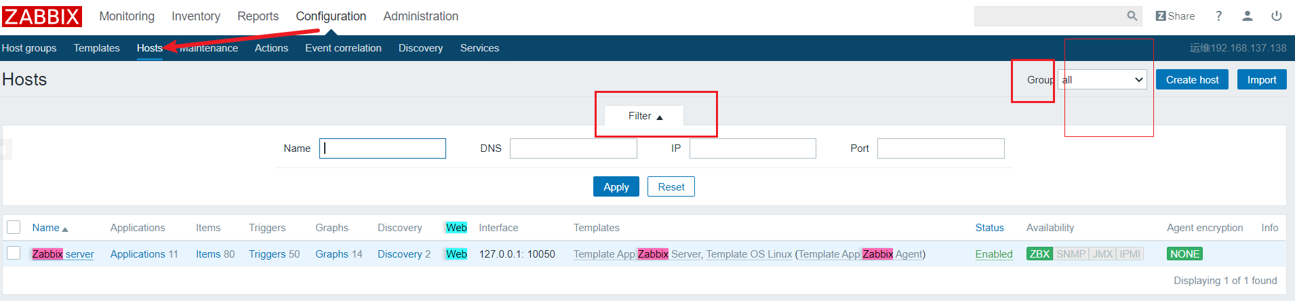Click the SNMP availability badge
Viewport: 1295px width, 301px height.
(x=1071, y=254)
